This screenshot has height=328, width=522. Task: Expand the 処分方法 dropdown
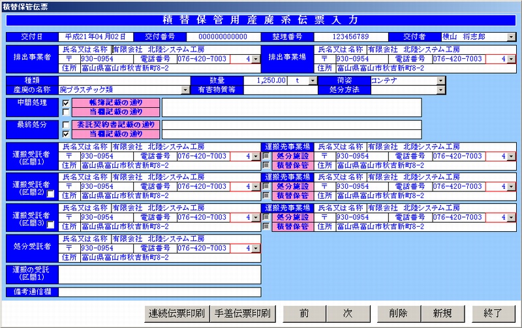(x=441, y=90)
